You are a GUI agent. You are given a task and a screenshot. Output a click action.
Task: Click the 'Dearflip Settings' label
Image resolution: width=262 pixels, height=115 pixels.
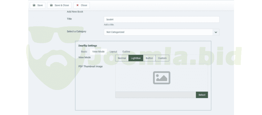pyautogui.click(x=88, y=45)
